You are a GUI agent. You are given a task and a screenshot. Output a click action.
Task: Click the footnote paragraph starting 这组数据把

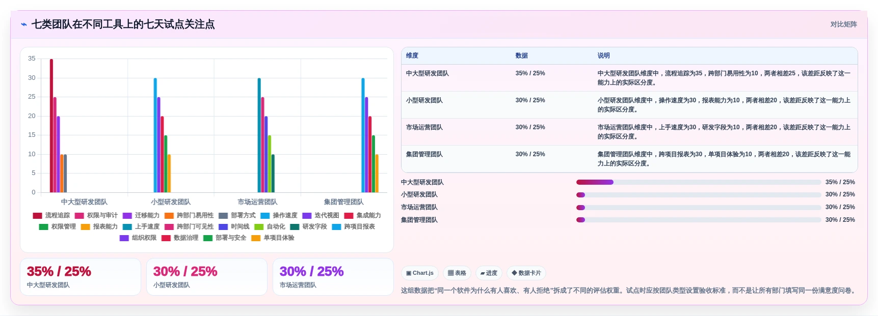(629, 291)
